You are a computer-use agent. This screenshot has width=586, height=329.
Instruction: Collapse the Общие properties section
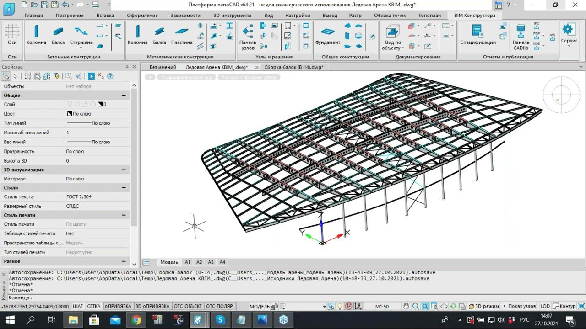(124, 96)
